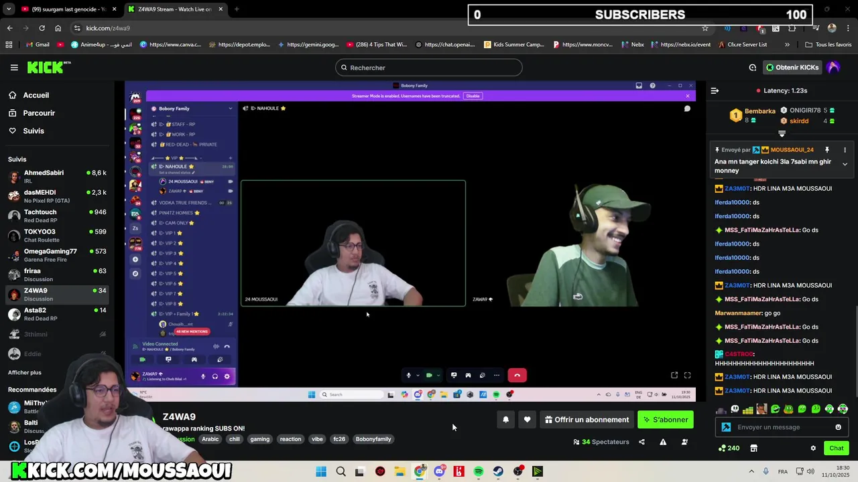Viewport: 858px width, 482px height.
Task: Toggle follow heart button
Action: (527, 420)
